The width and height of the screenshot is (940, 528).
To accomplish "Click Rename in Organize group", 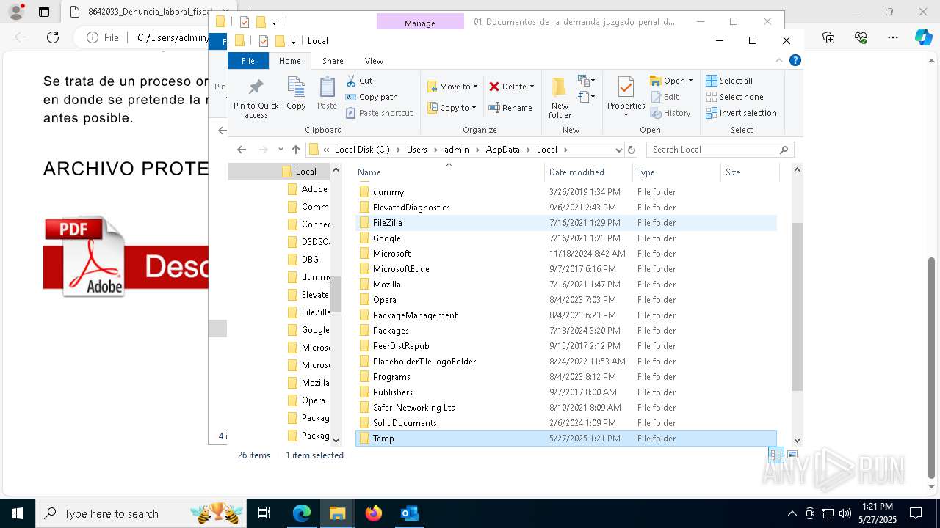I will pos(511,108).
